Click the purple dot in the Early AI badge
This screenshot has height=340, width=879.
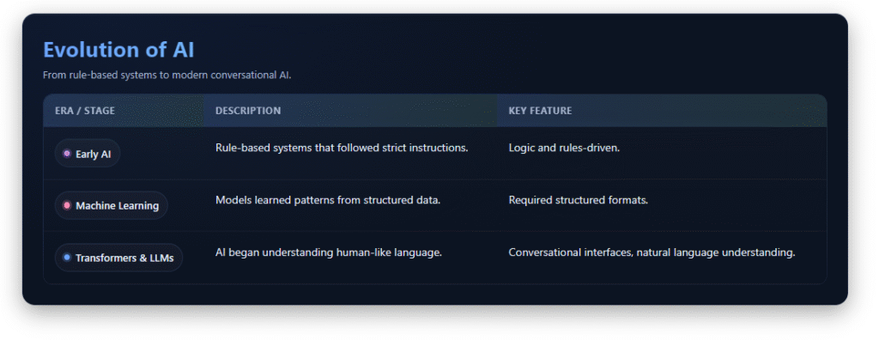point(67,154)
